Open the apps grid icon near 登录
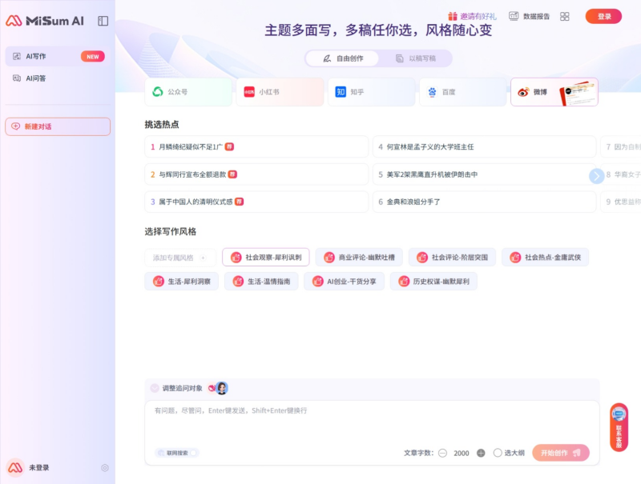 click(x=564, y=16)
